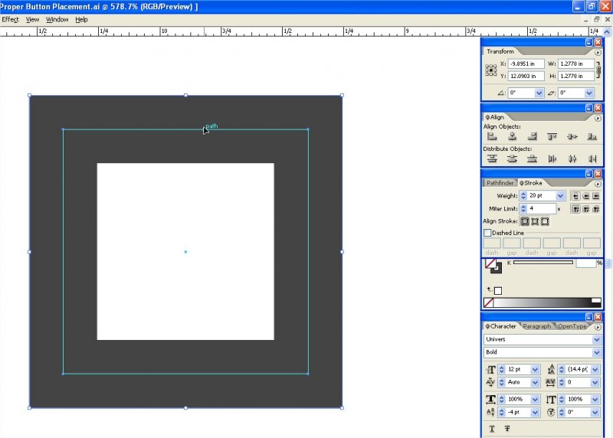This screenshot has height=438, width=613.
Task: Click the K percentage input field
Action: [x=585, y=263]
